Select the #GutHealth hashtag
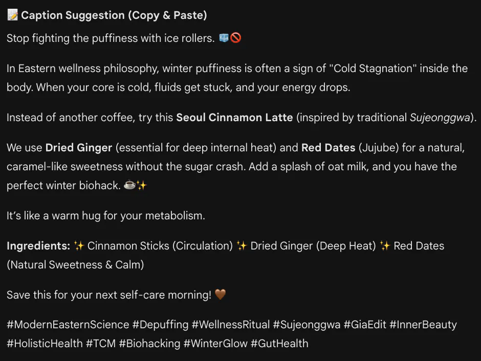481x361 pixels. [x=279, y=344]
